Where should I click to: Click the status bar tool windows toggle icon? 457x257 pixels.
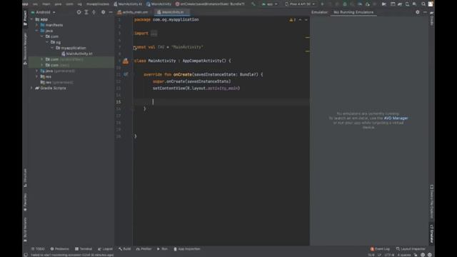[x=26, y=255]
